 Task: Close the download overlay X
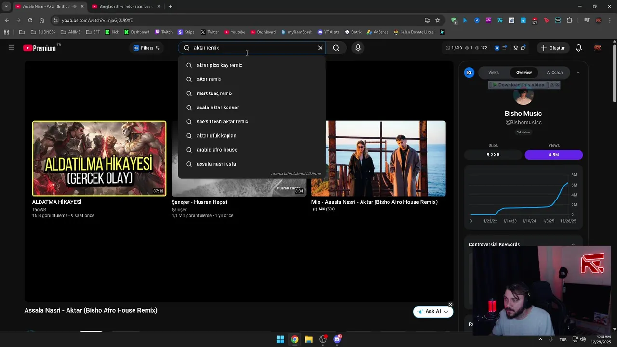pos(557,85)
